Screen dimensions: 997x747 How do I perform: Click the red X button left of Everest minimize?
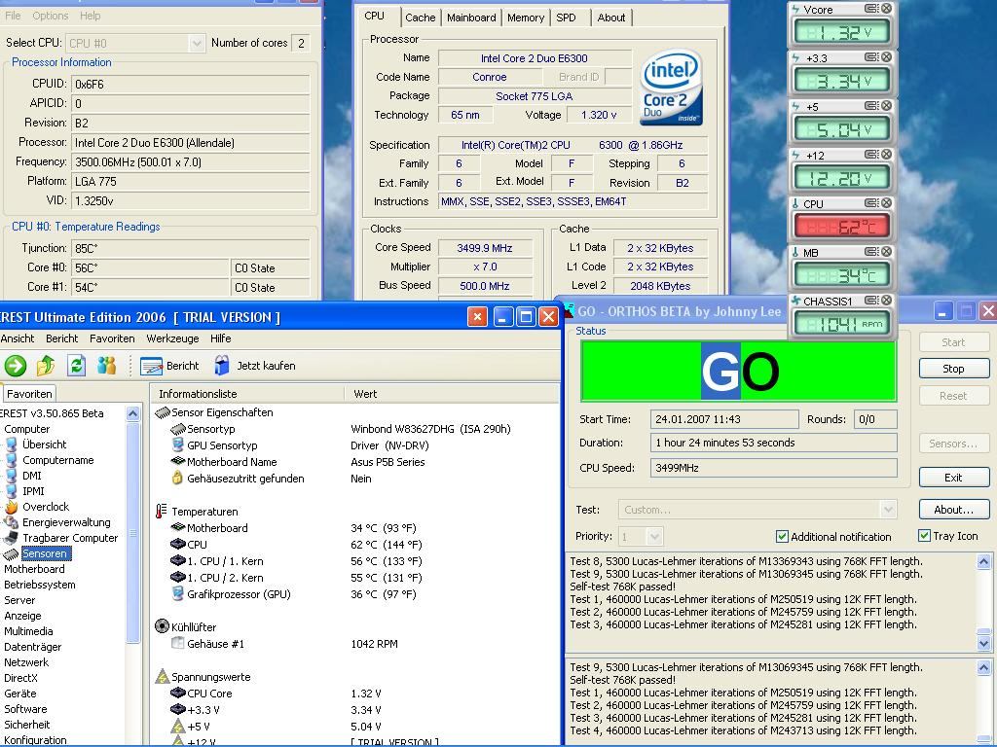pyautogui.click(x=477, y=316)
